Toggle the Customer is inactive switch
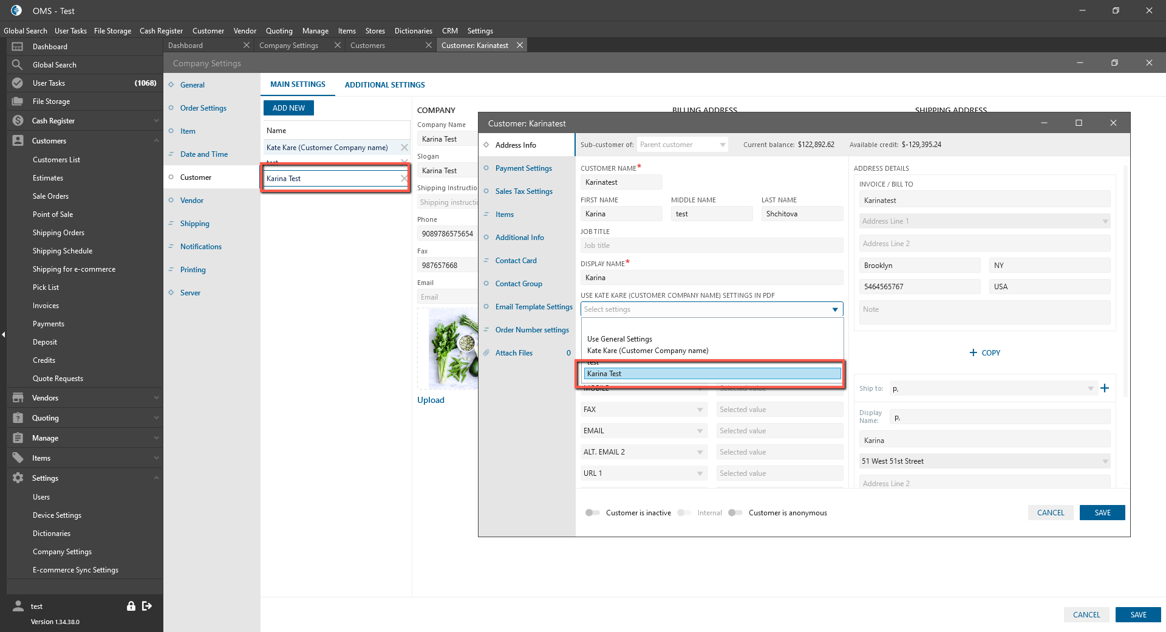This screenshot has height=632, width=1166. [x=592, y=513]
